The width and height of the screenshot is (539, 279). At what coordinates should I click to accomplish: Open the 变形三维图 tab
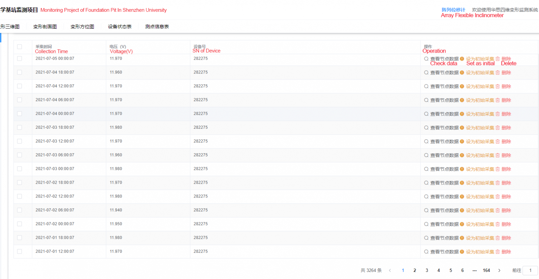click(x=10, y=27)
